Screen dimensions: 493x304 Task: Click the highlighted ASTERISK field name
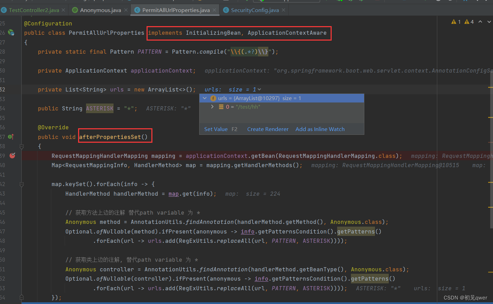100,109
